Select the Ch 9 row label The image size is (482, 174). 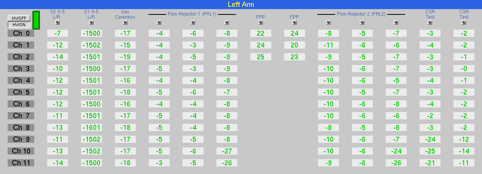[21, 139]
